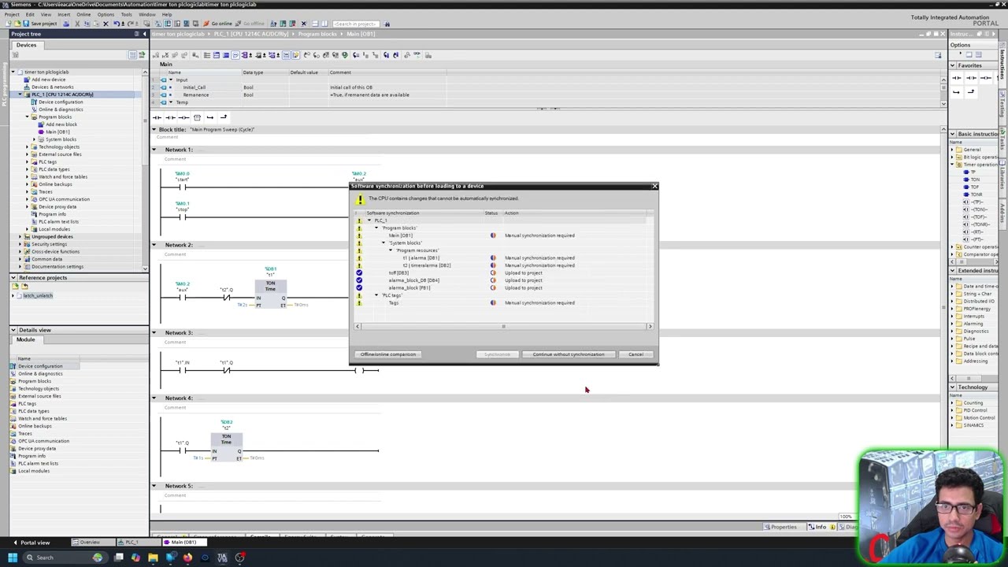Collapse the Reference projects section
The width and height of the screenshot is (1008, 567).
(x=13, y=278)
